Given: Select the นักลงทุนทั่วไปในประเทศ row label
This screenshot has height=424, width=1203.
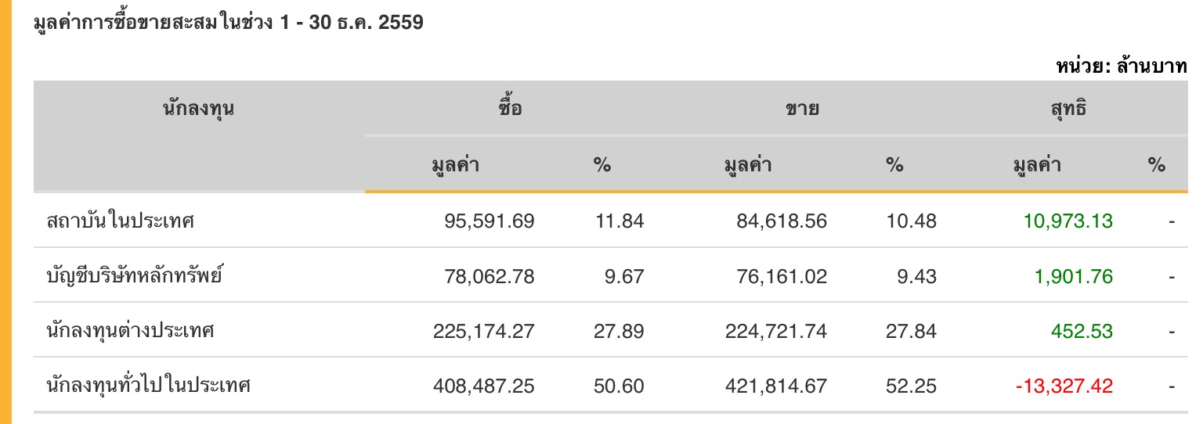Looking at the screenshot, I should pos(149,386).
